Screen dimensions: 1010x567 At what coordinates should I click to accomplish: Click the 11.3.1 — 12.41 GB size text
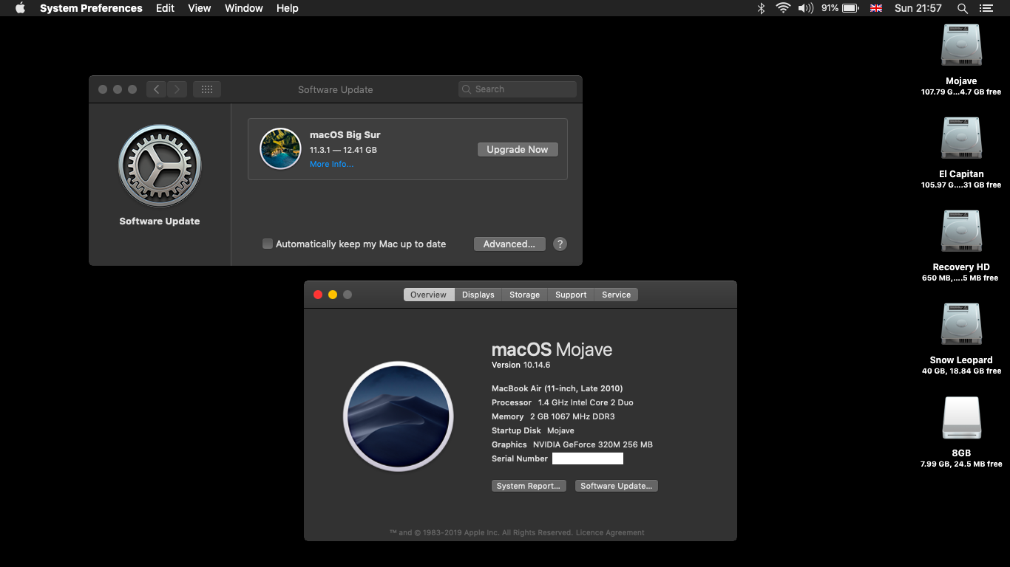click(343, 150)
